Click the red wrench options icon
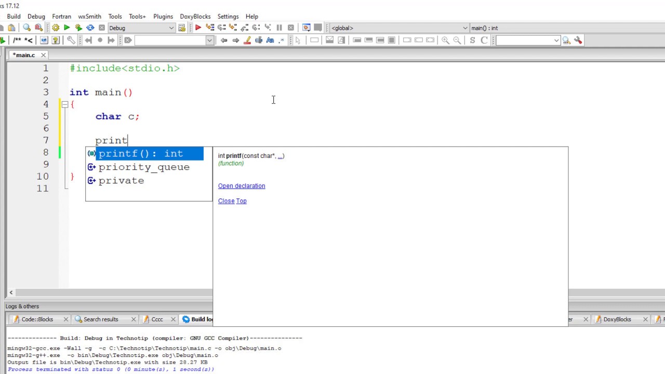 [x=578, y=40]
